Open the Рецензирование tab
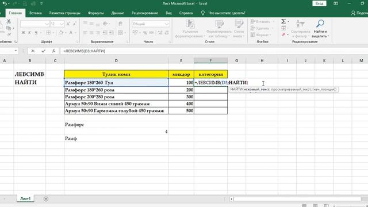Image resolution: width=368 pixels, height=207 pixels. pyautogui.click(x=145, y=13)
